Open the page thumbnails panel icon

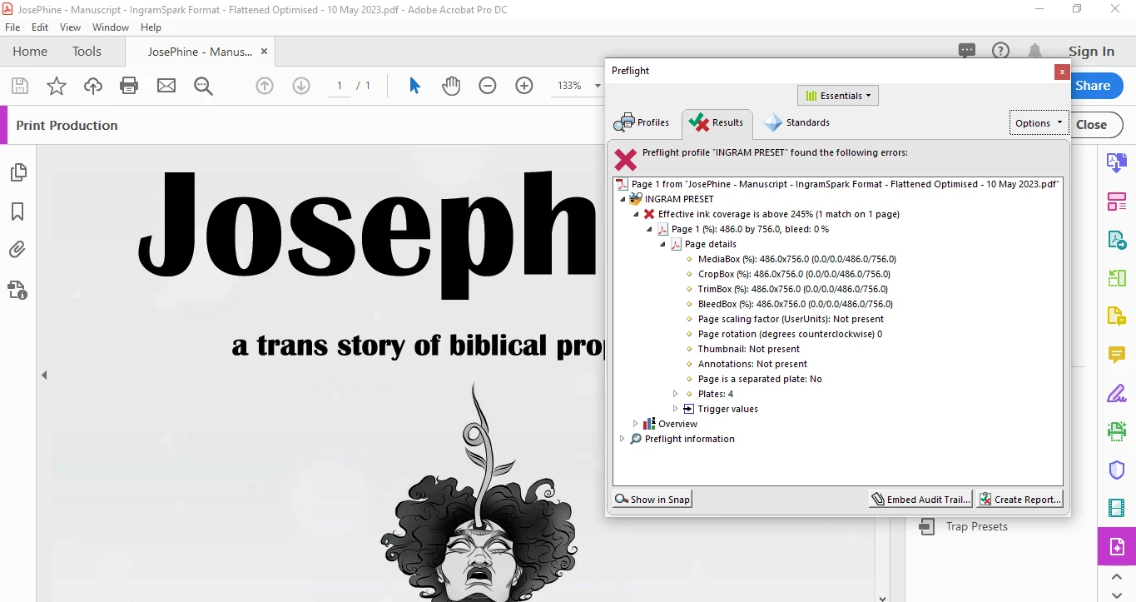tap(17, 172)
